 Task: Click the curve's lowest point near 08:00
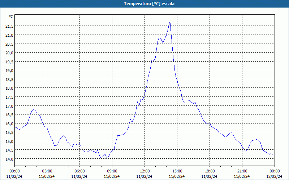pos(102,158)
